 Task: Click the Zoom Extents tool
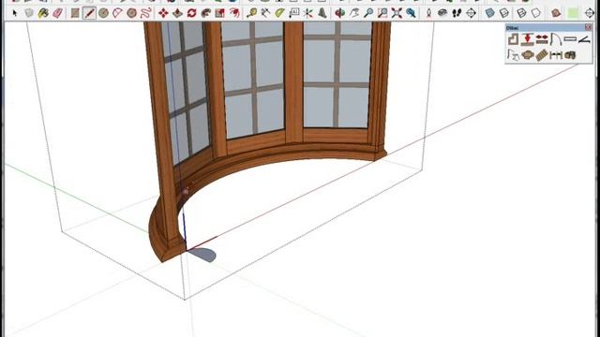[x=397, y=13]
